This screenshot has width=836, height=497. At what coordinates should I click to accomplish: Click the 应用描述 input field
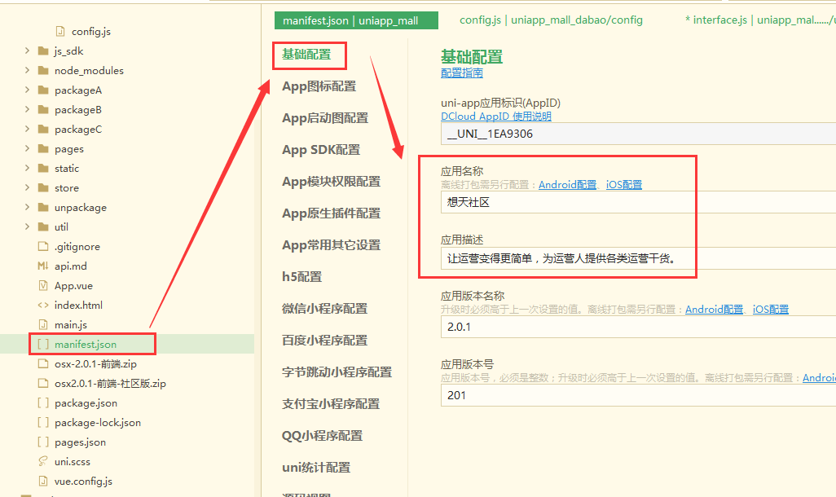pyautogui.click(x=638, y=258)
